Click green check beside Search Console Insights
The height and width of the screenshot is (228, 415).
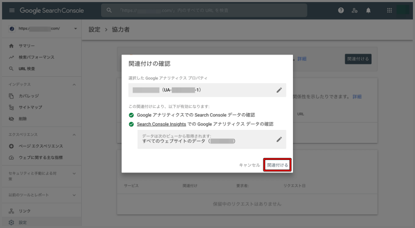[131, 124]
